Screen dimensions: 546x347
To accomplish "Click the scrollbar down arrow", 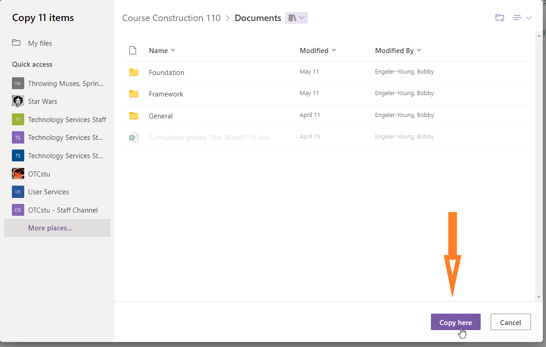I will [x=539, y=297].
